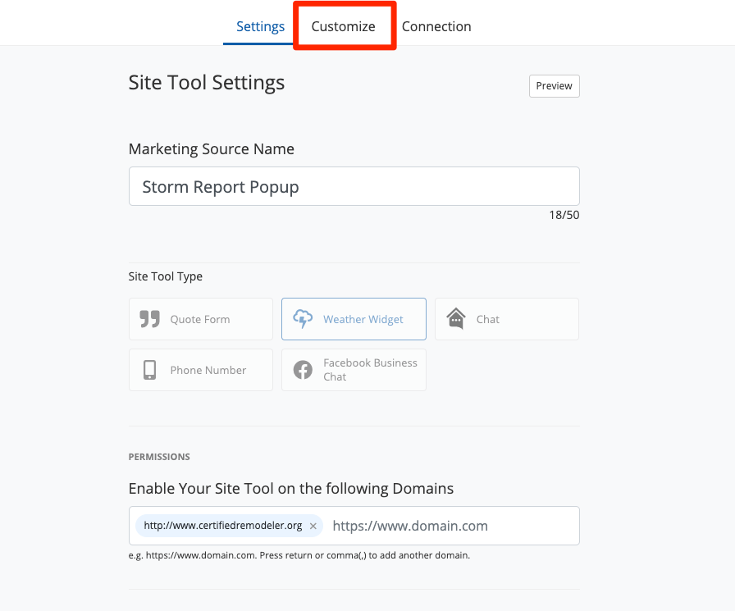Click the mobile phone icon
735x611 pixels.
149,370
